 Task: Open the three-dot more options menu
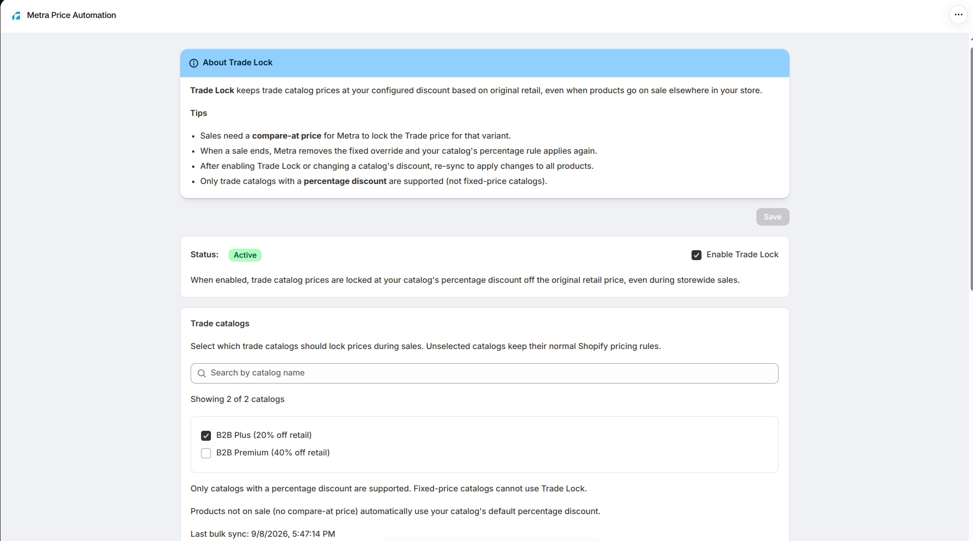point(958,15)
